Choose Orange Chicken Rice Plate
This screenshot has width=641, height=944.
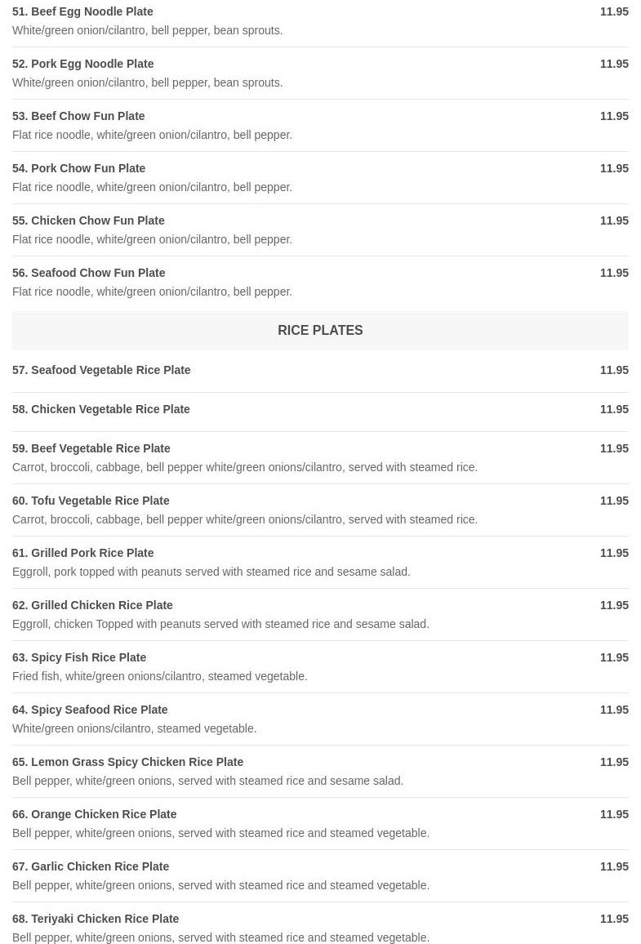[94, 814]
